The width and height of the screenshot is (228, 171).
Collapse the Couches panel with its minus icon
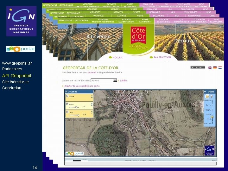[66, 92]
